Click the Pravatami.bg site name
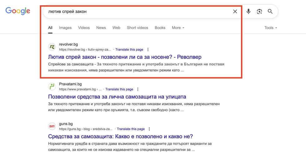Viewport: 306px width, 160px height. click(71, 84)
